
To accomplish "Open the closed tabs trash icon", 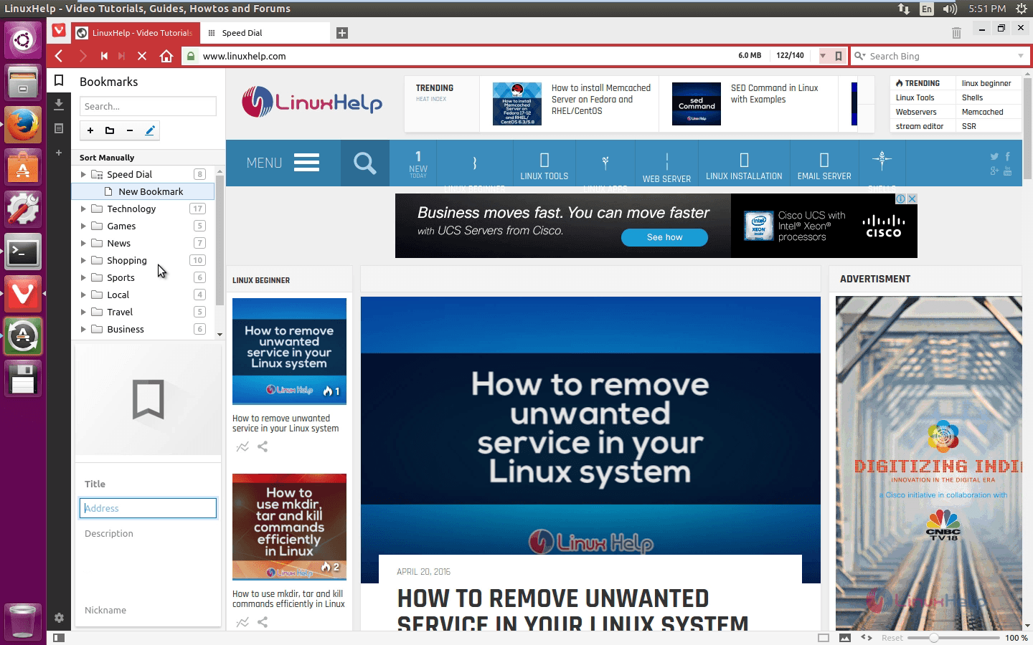I will (956, 33).
